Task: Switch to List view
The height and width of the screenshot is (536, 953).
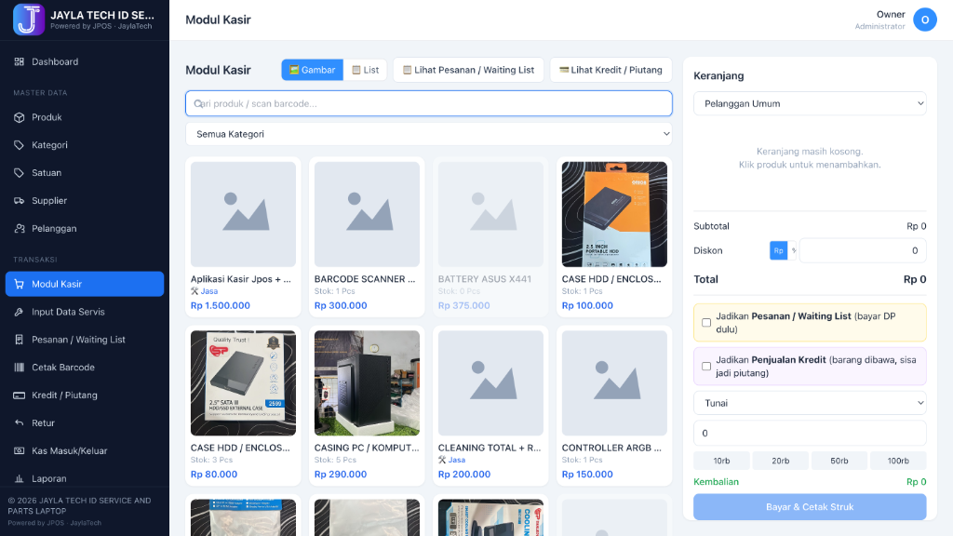Action: [365, 70]
